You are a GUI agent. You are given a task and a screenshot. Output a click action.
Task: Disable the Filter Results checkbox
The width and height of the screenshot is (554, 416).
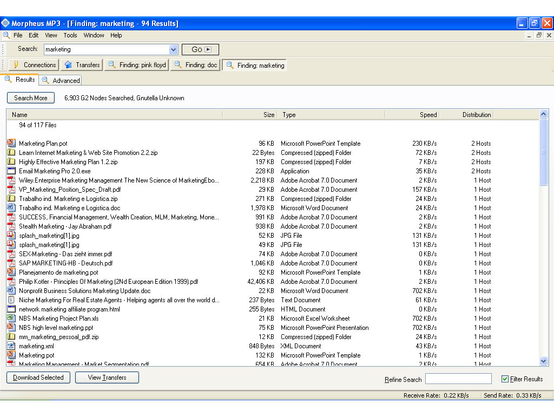(504, 379)
